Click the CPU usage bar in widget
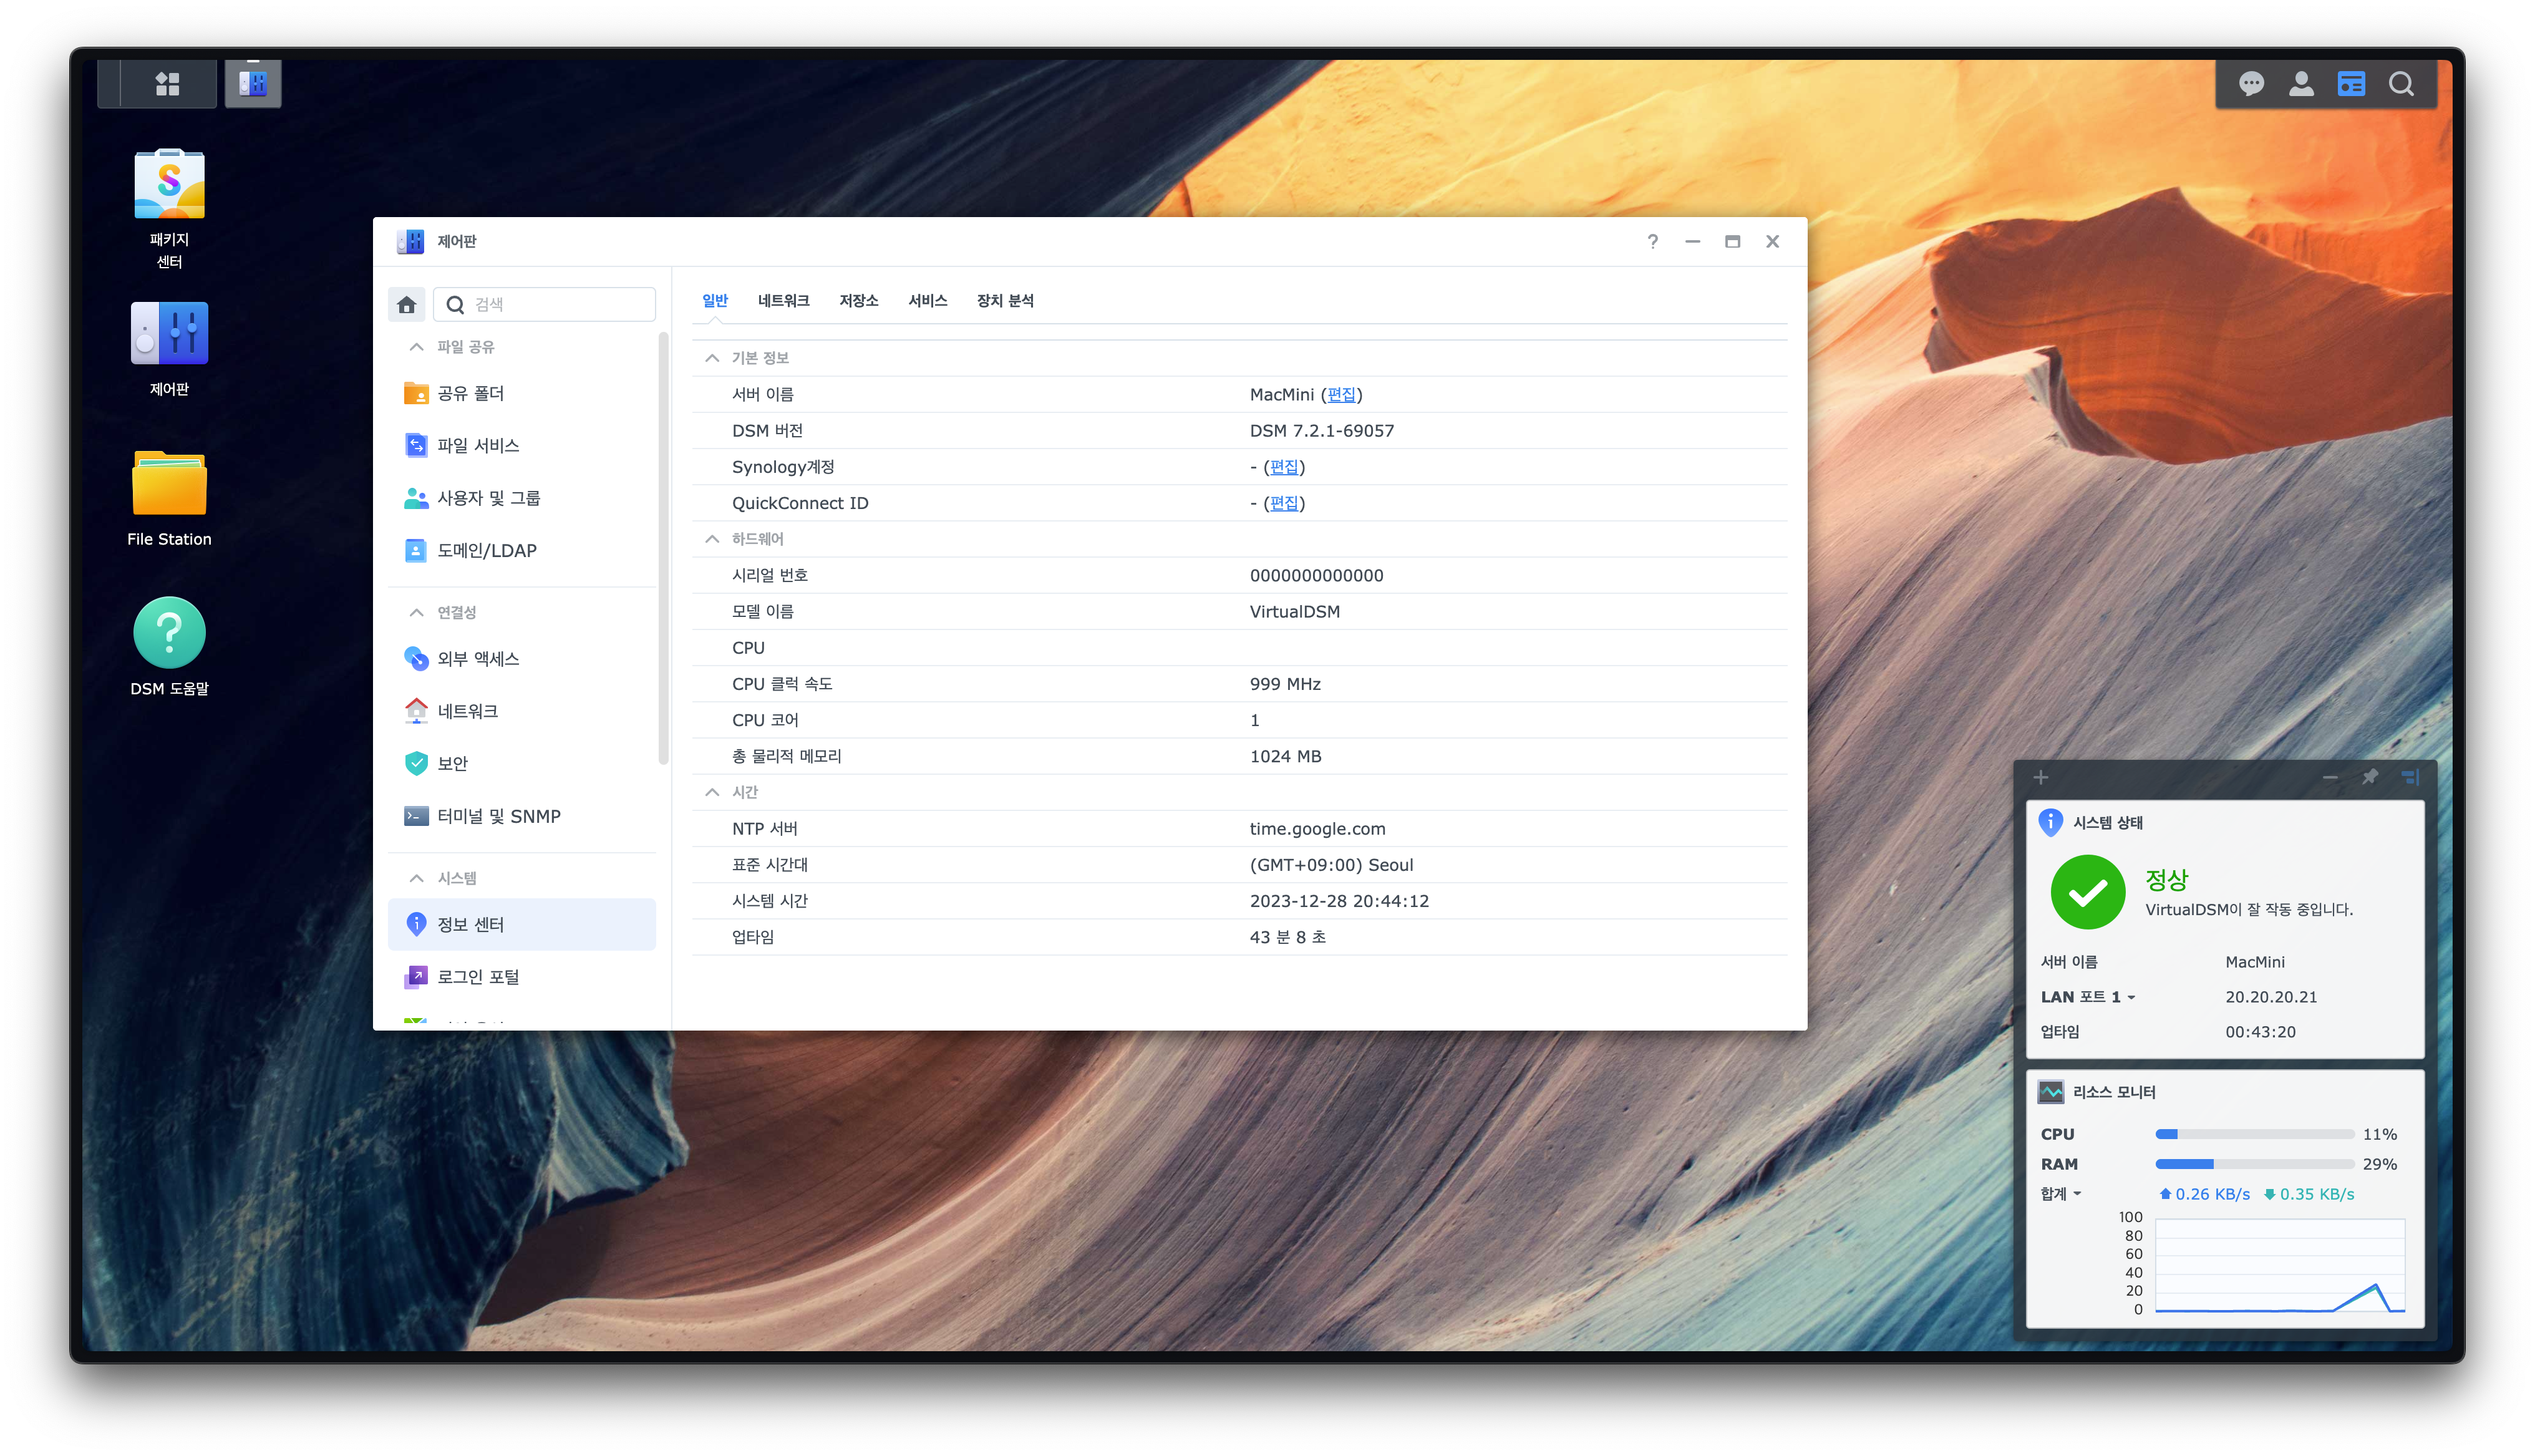 2254,1134
